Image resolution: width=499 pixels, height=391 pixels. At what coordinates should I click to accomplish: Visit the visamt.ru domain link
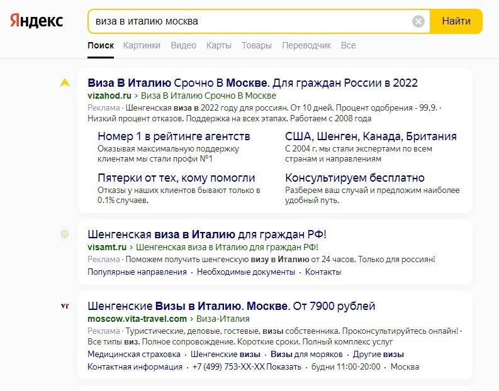pyautogui.click(x=107, y=247)
